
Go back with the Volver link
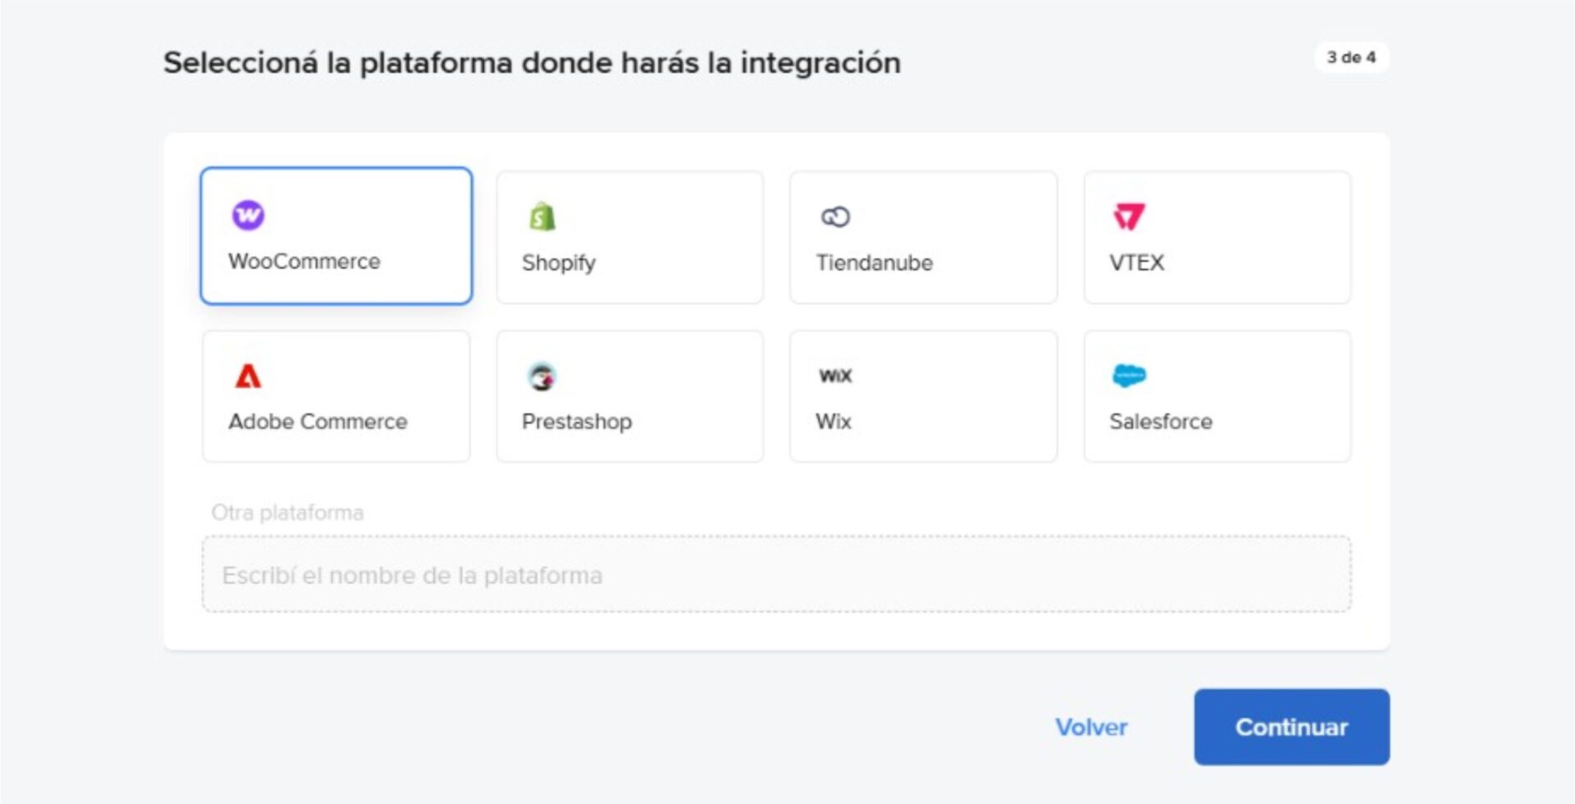[x=1091, y=727]
